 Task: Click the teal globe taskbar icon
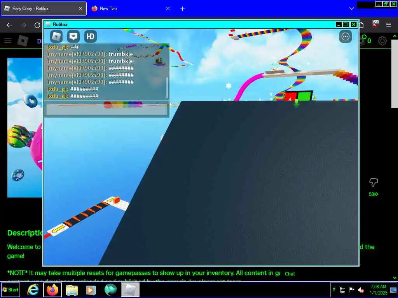point(110,290)
